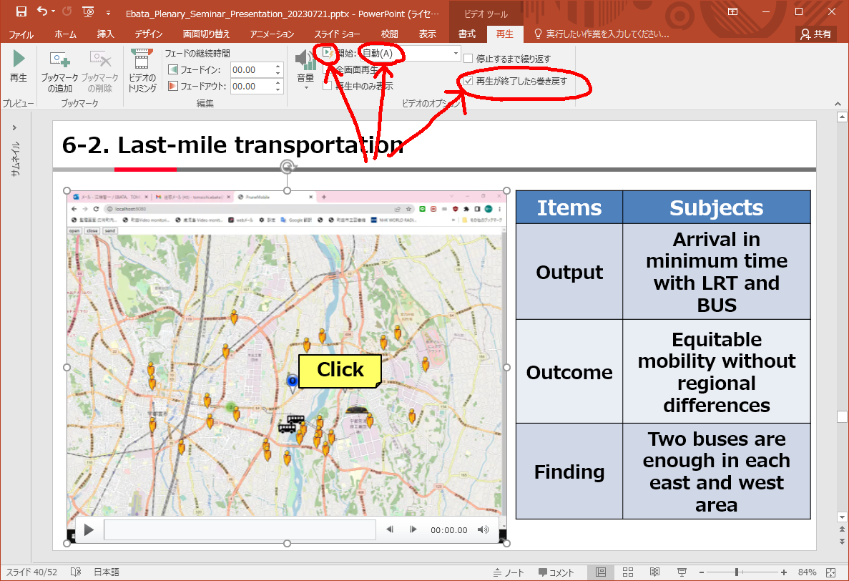Toggle 再生中のみ表示 (hide while not playing) checkbox
849x581 pixels.
click(x=327, y=87)
